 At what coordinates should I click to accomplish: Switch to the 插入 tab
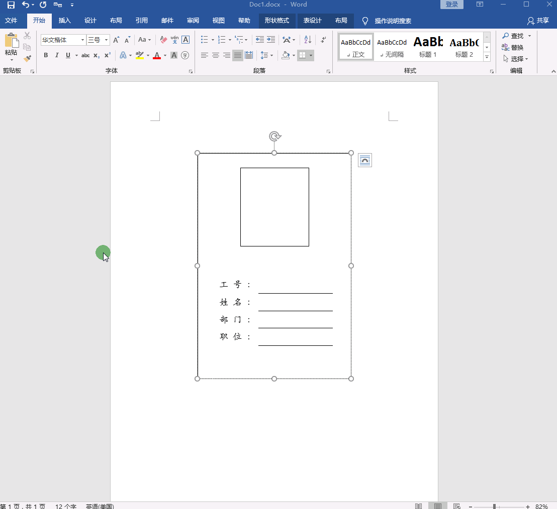pyautogui.click(x=64, y=21)
